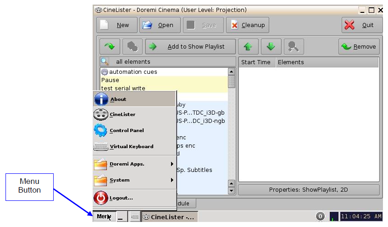Click Properties: ShowPlaylist, 2D bar
This screenshot has width=388, height=227.
pyautogui.click(x=309, y=189)
